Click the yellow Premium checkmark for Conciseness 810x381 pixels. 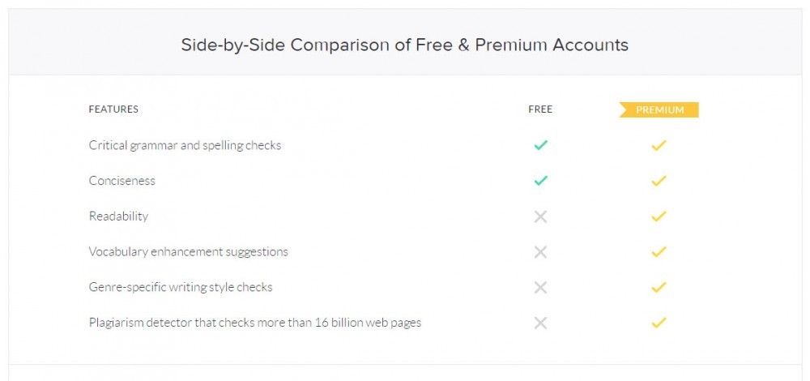(659, 181)
